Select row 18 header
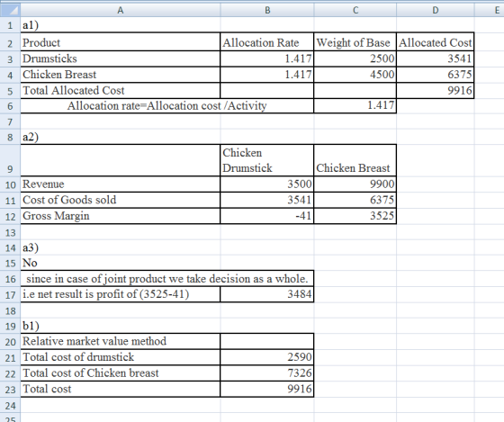Screen dimensions: 504x422 (10, 310)
